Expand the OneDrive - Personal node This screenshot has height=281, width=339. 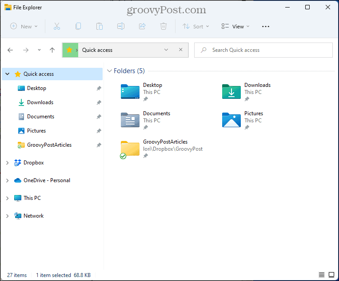pyautogui.click(x=8, y=180)
